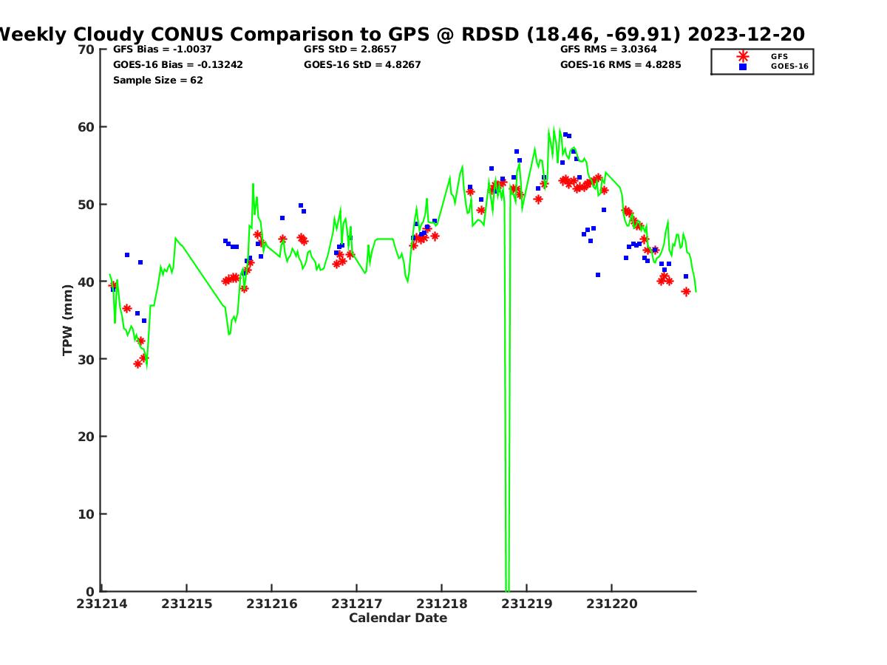Viewport: 887px width, 665px height.
Task: Click the red GFS asterisk in the legend
Action: point(743,56)
